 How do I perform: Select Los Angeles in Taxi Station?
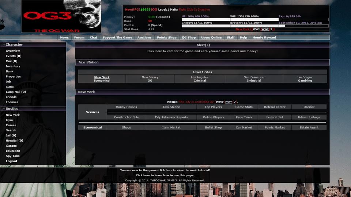200,79
